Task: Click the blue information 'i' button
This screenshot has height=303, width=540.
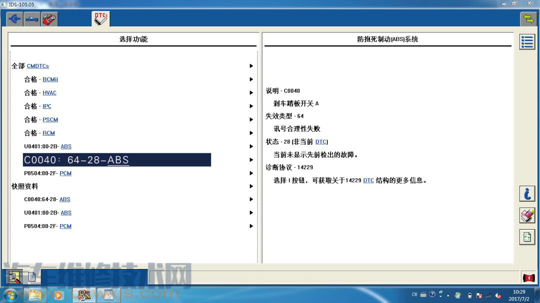Action: tap(527, 194)
